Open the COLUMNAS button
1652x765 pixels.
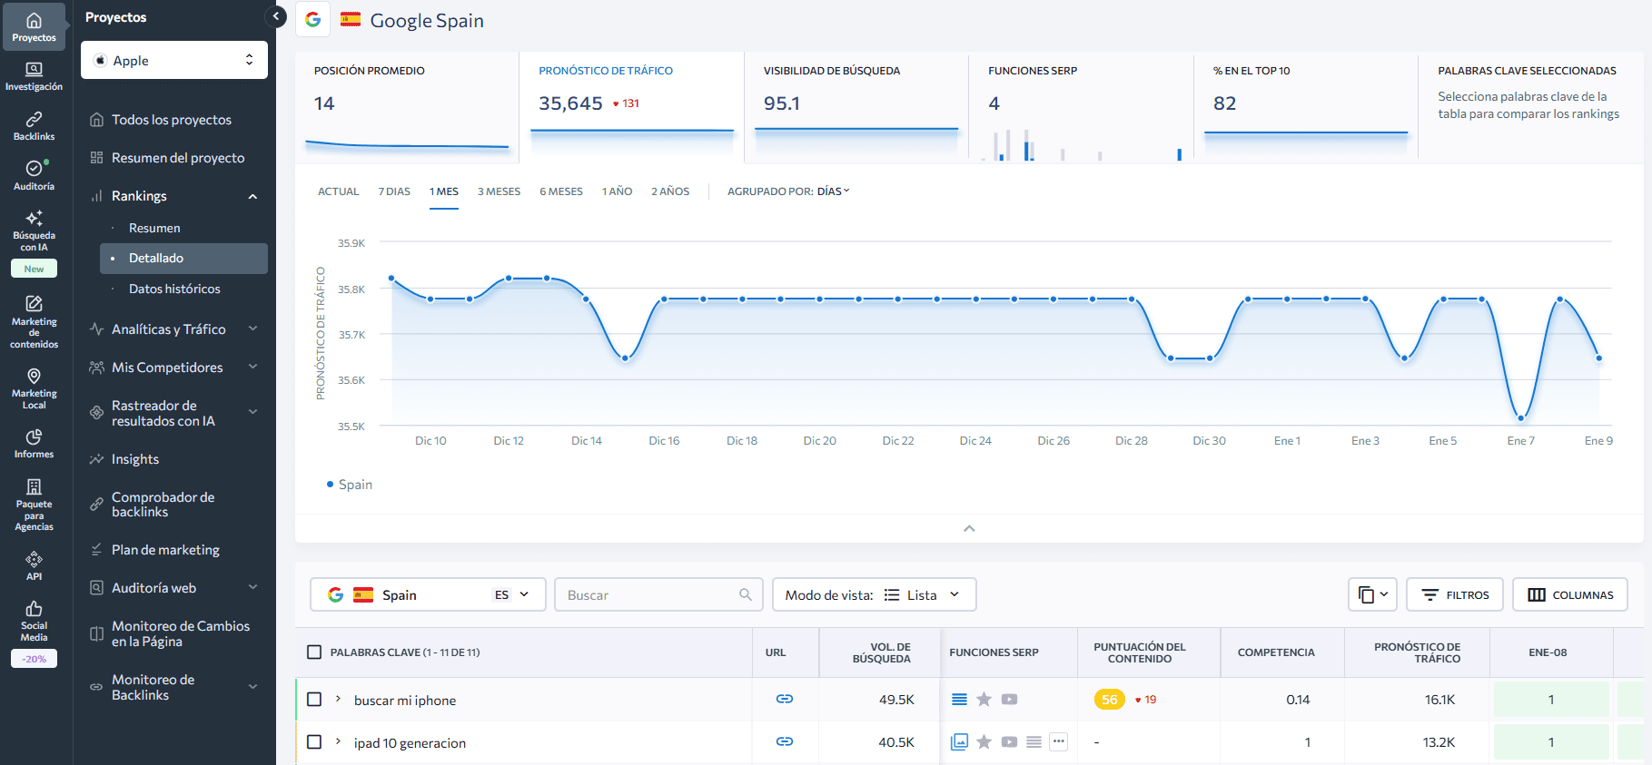(1569, 595)
